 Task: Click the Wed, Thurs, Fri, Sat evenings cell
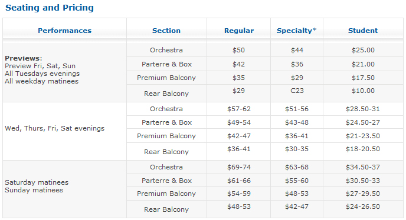[64, 131]
